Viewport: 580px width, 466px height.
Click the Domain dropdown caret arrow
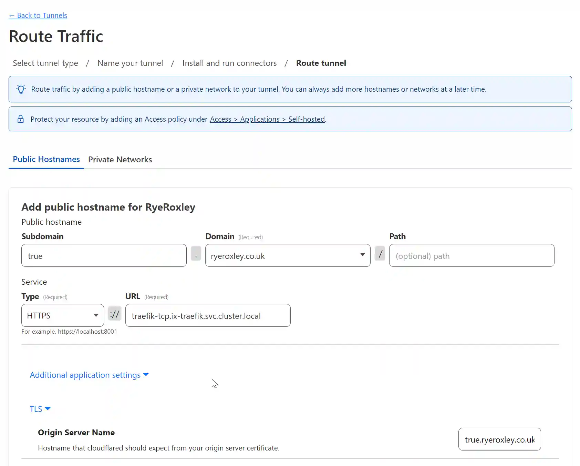[362, 255]
